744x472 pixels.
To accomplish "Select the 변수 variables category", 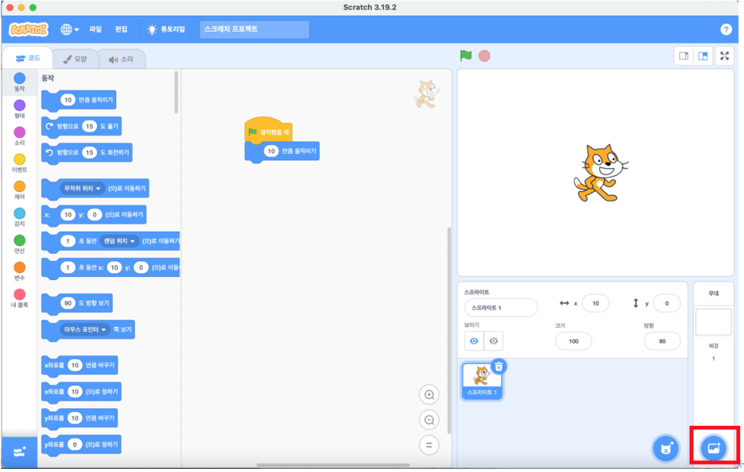I will [x=19, y=271].
